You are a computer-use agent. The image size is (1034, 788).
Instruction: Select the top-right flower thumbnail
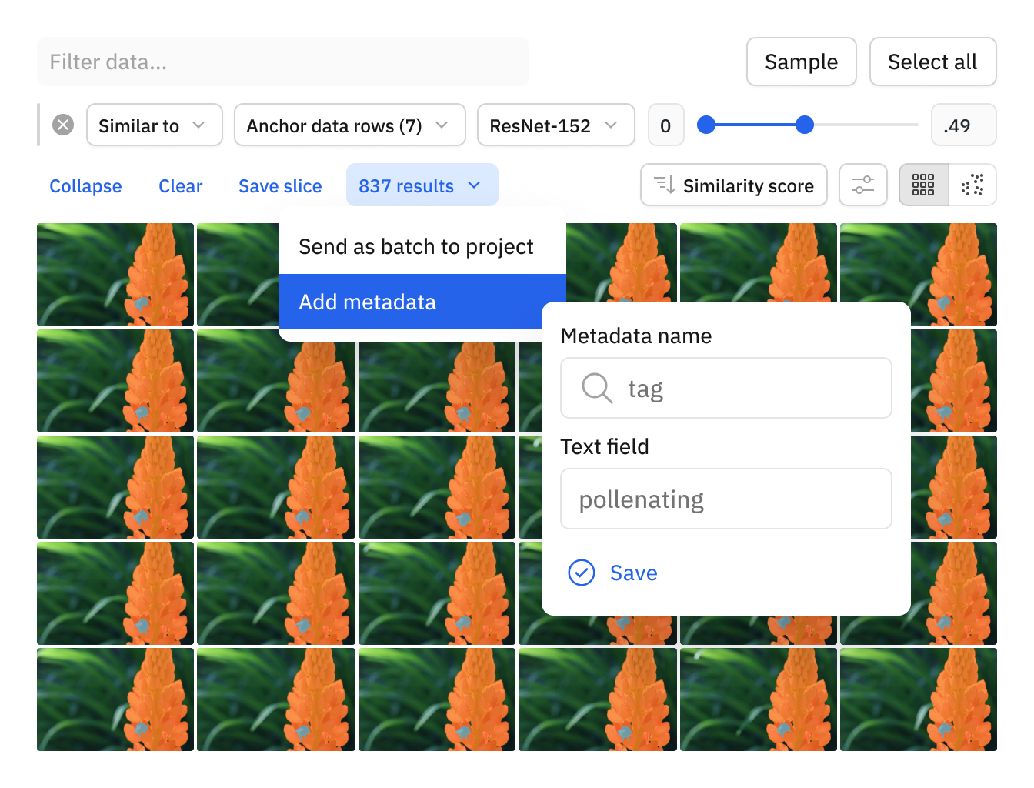(x=919, y=275)
